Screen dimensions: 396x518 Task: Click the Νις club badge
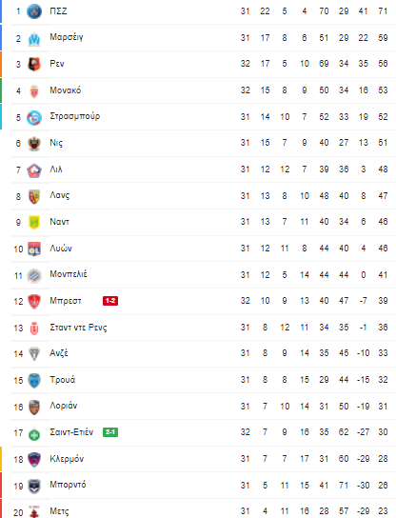pos(34,144)
